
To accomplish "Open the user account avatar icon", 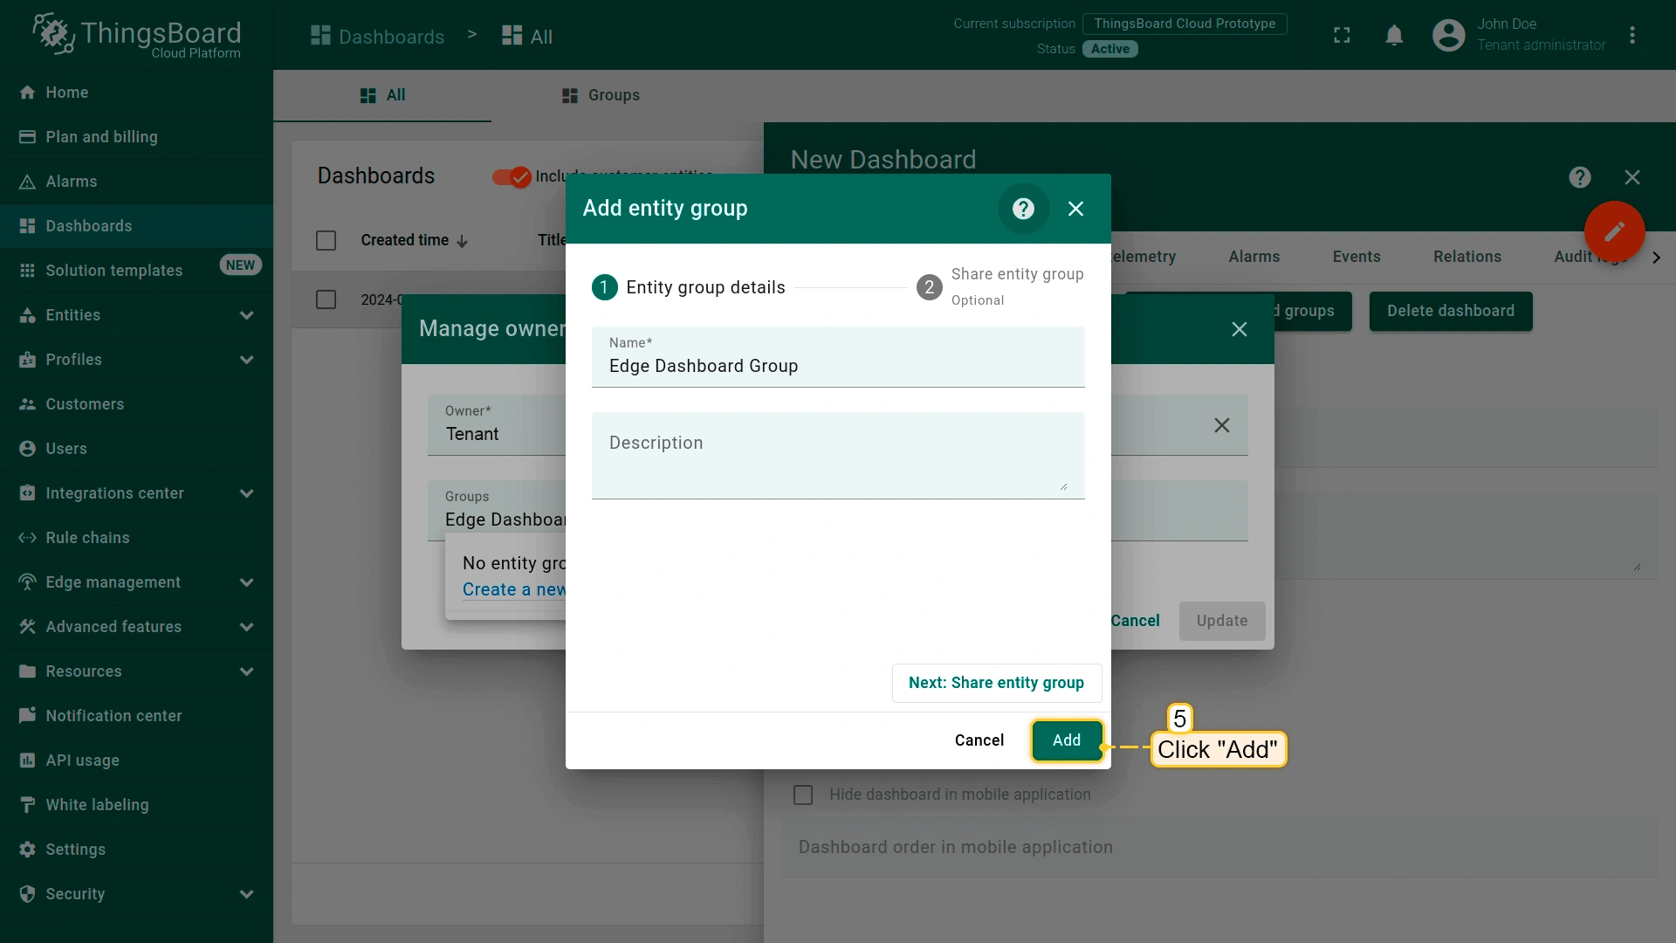I will pos(1448,36).
